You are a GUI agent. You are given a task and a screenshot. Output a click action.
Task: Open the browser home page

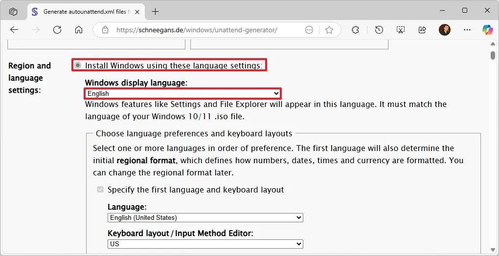[79, 30]
